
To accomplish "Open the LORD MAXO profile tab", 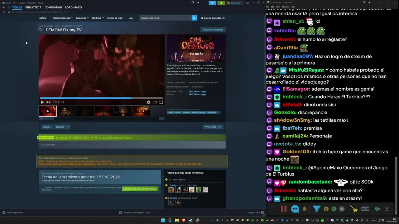I will tap(73, 7).
